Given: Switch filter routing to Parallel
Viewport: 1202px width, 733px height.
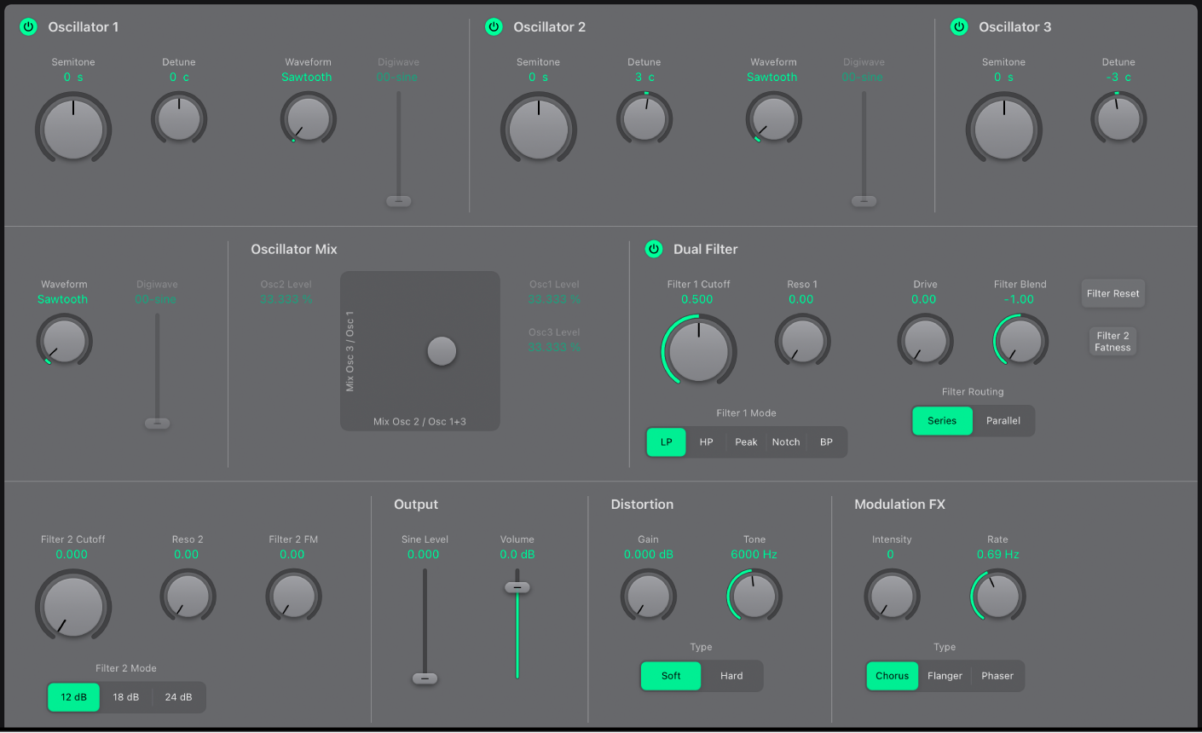Looking at the screenshot, I should [1003, 421].
